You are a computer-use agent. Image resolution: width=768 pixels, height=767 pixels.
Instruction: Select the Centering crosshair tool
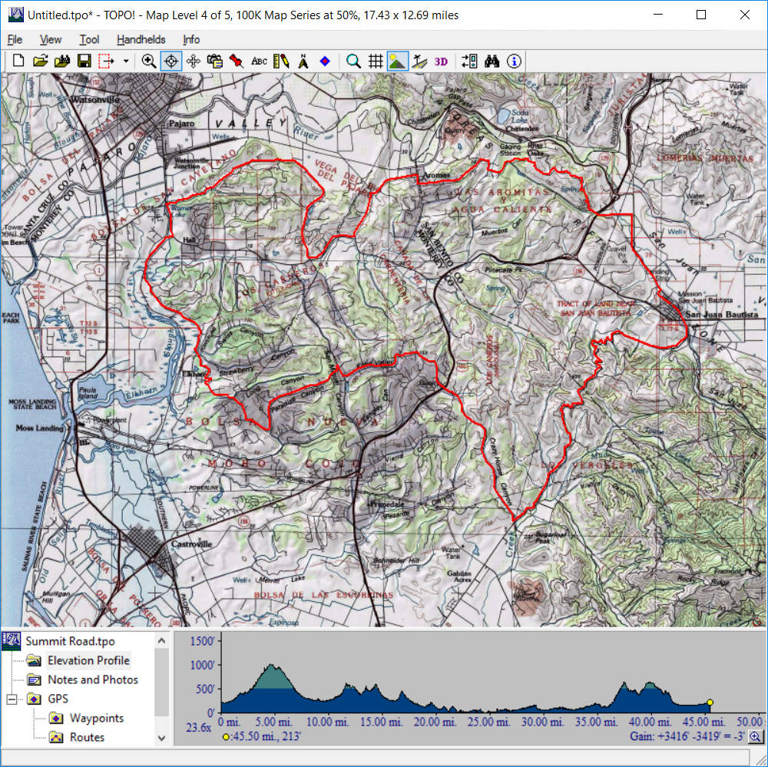coord(171,61)
